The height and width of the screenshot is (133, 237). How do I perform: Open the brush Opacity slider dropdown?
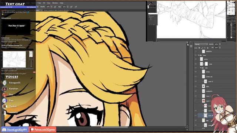pos(51,7)
